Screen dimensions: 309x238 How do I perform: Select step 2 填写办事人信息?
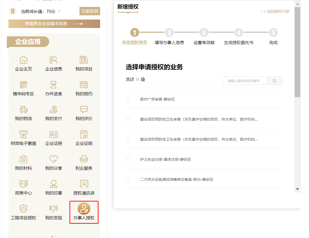click(169, 33)
